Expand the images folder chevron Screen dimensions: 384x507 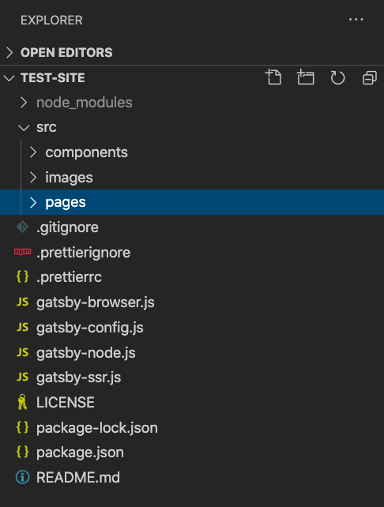coord(32,177)
